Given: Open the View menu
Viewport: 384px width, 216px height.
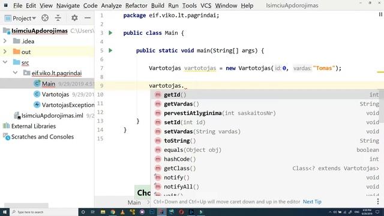Looking at the screenshot, I should [x=46, y=5].
